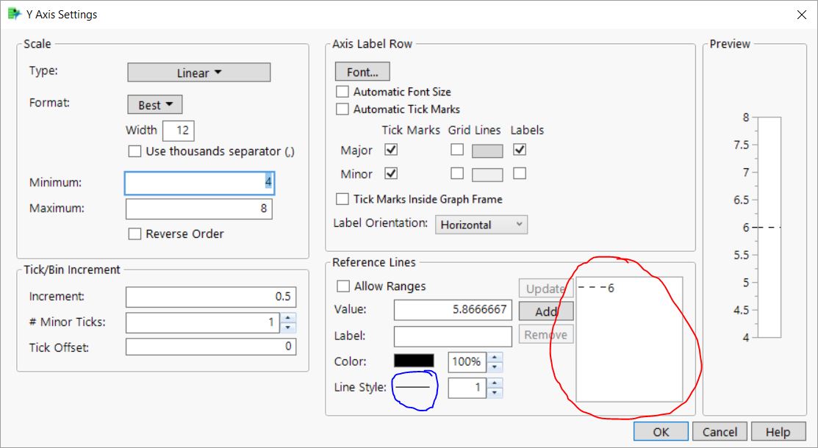Open the Line Style selector
818x448 pixels.
coord(413,388)
